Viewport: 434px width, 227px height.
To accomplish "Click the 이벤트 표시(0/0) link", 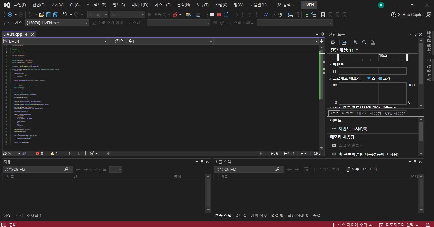I will [353, 129].
